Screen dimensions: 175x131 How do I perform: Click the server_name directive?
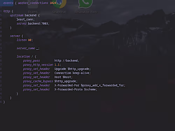tap(26, 48)
